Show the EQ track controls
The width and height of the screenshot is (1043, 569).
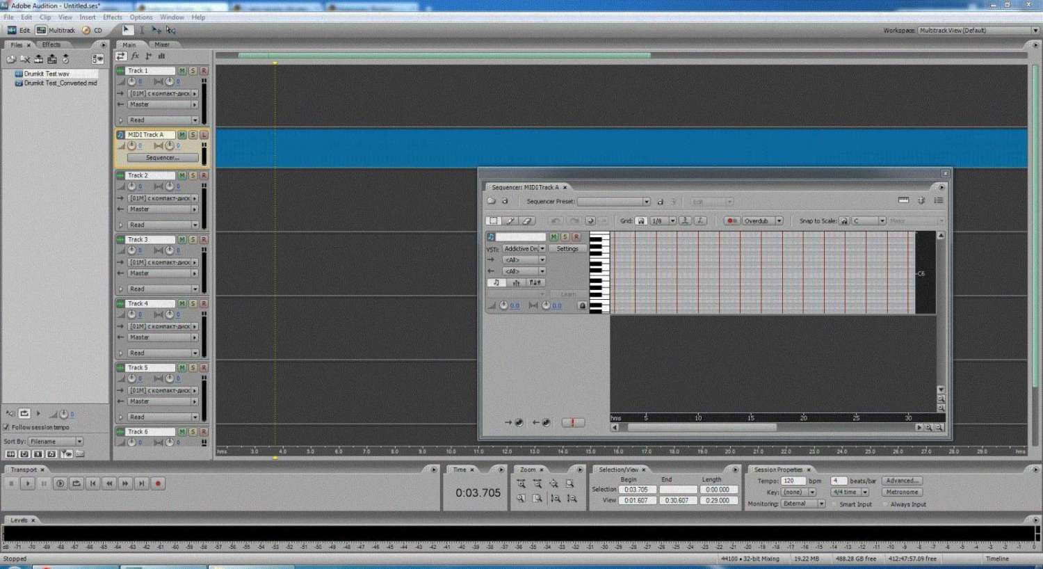coord(161,56)
